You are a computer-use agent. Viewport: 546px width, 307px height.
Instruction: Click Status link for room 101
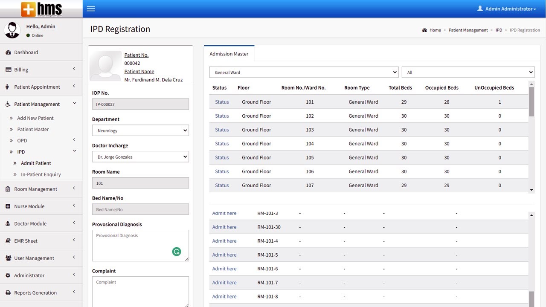point(222,102)
